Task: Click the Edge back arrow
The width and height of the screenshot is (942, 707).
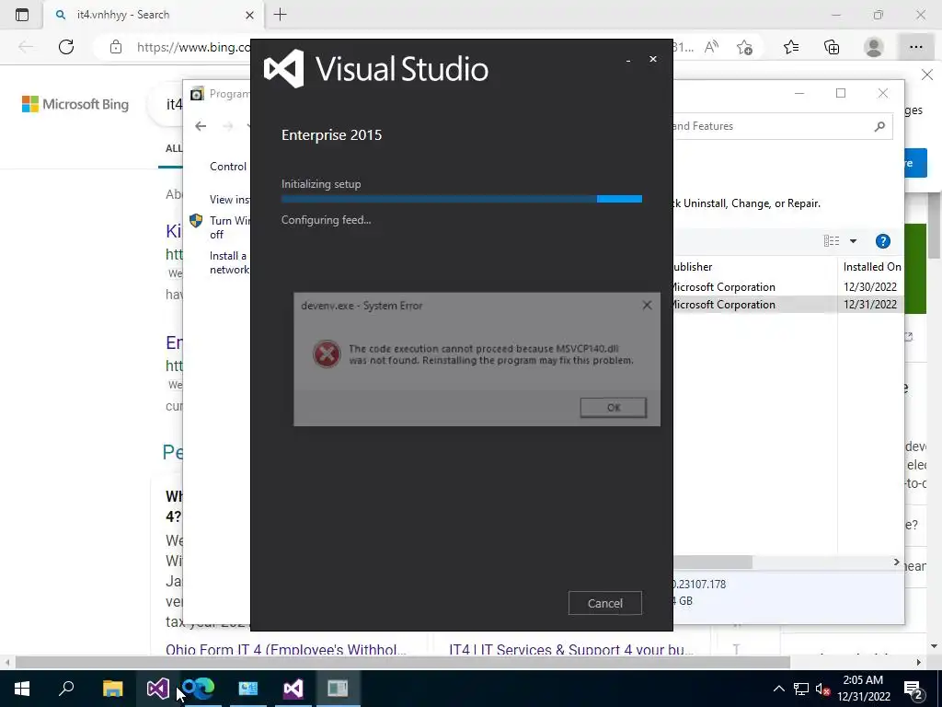Action: click(25, 47)
